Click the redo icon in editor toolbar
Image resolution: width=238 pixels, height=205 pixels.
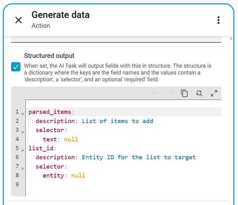click(170, 93)
